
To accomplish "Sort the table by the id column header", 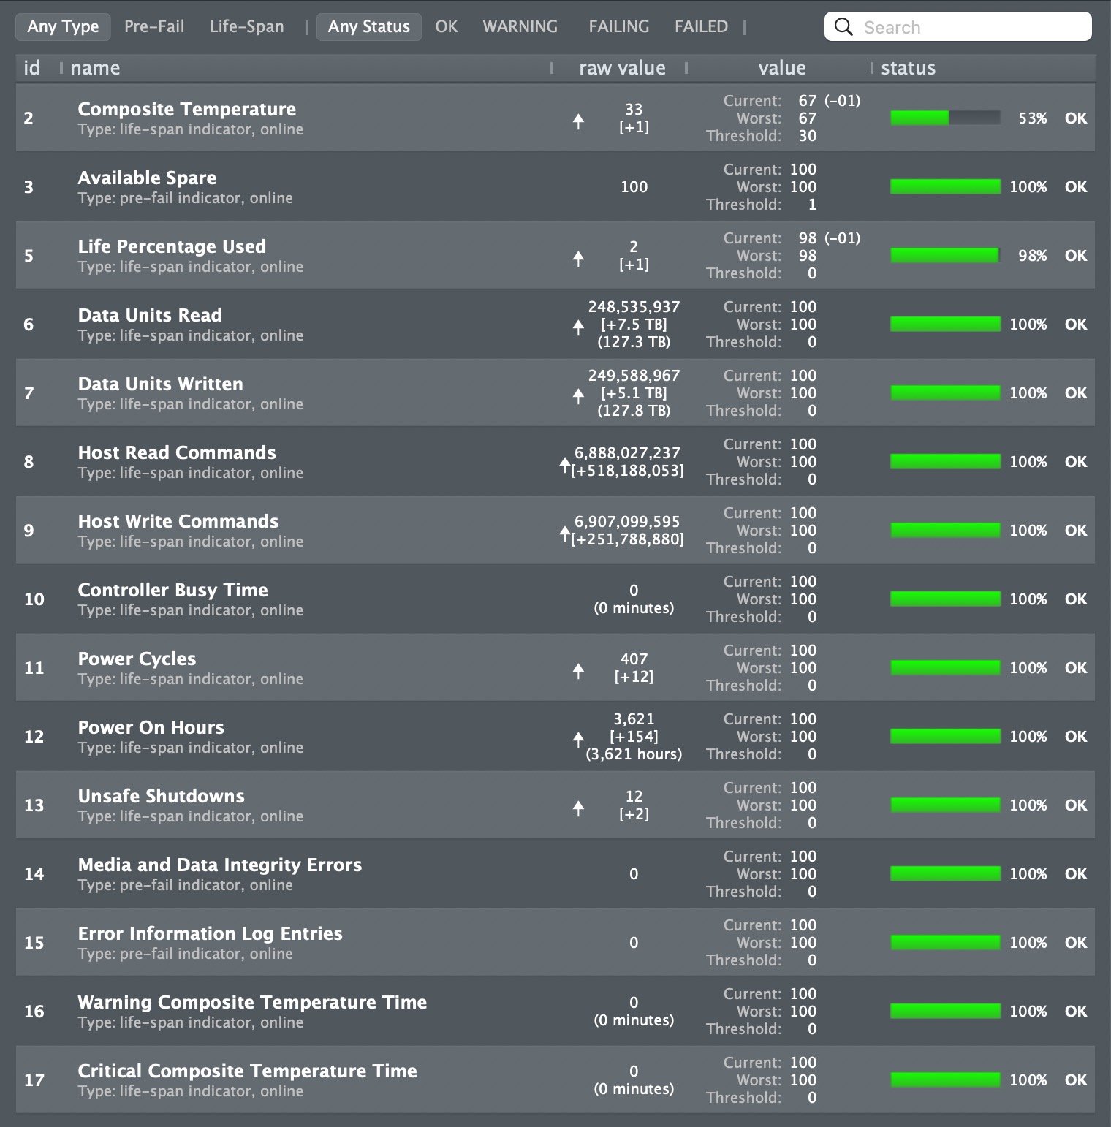I will (31, 68).
